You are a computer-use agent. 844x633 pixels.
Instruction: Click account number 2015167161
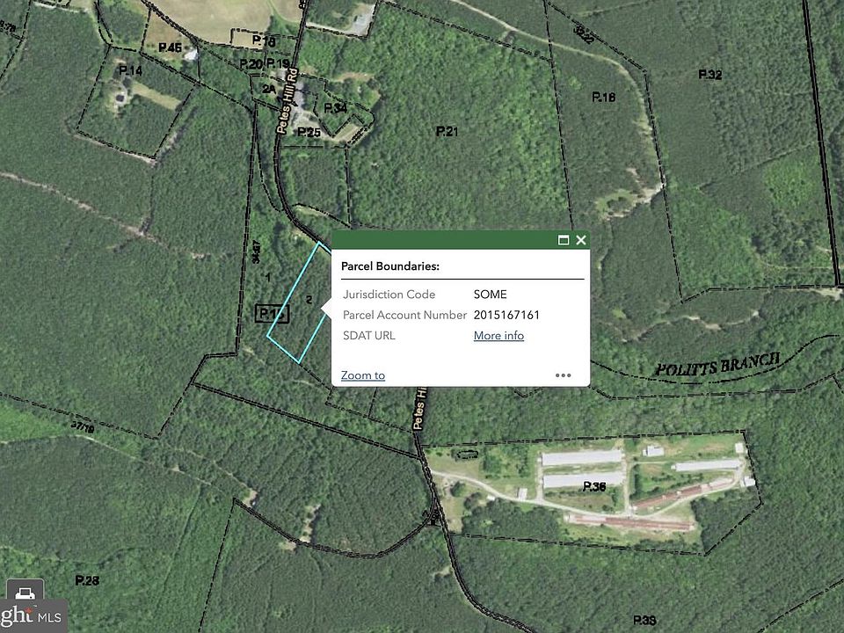(506, 315)
